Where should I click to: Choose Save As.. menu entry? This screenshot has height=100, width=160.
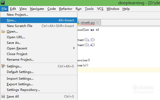tap(39, 43)
